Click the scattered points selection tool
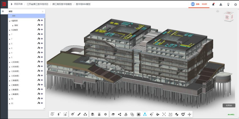This screenshot has width=239, height=119. pos(164,114)
